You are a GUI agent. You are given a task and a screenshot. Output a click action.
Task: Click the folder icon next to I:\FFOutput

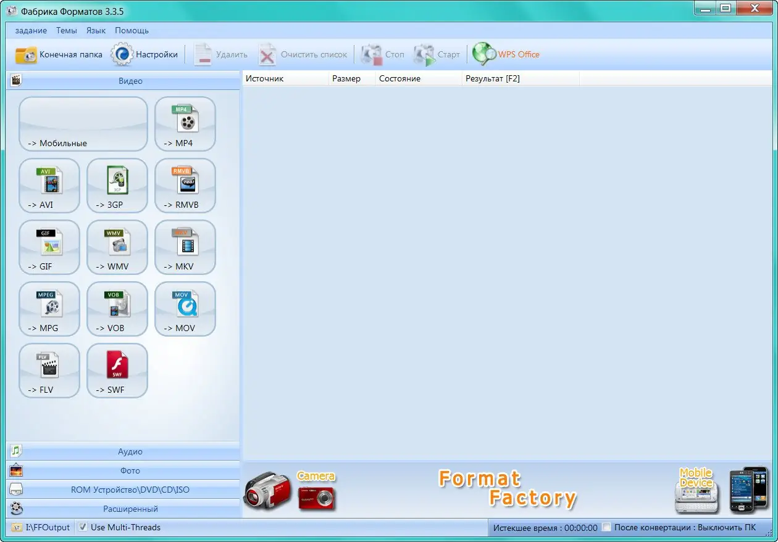pyautogui.click(x=17, y=527)
